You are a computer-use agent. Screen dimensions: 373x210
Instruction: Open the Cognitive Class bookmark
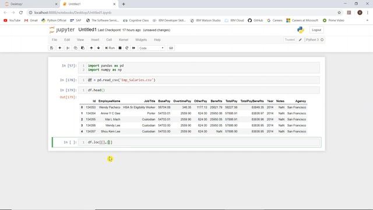[x=136, y=20]
